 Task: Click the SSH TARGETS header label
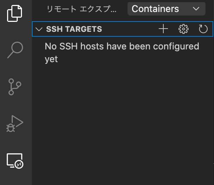(x=74, y=29)
